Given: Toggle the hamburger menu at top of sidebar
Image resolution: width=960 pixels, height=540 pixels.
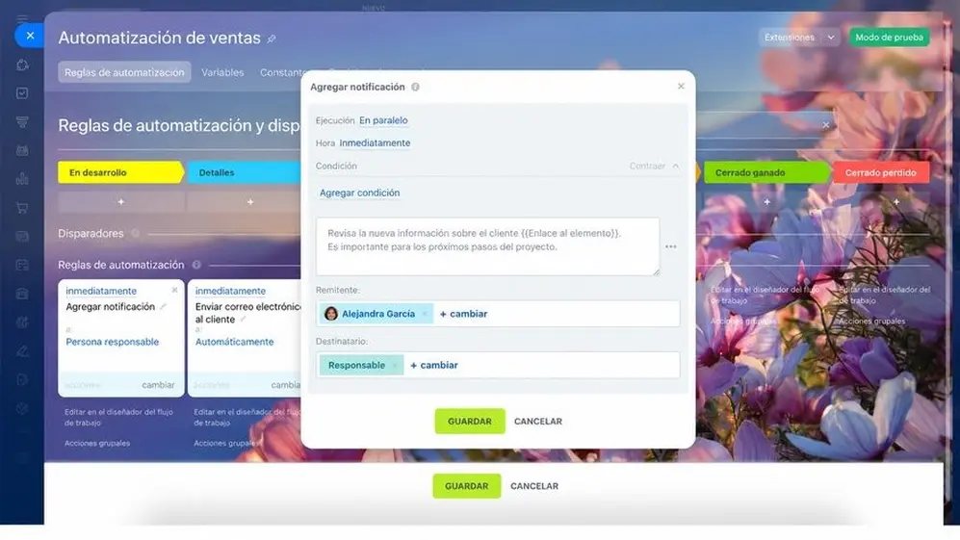Looking at the screenshot, I should 22,18.
